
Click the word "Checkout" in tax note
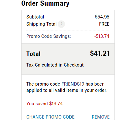pyautogui.click(x=74, y=65)
